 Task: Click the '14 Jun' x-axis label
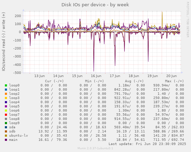pos(58,76)
